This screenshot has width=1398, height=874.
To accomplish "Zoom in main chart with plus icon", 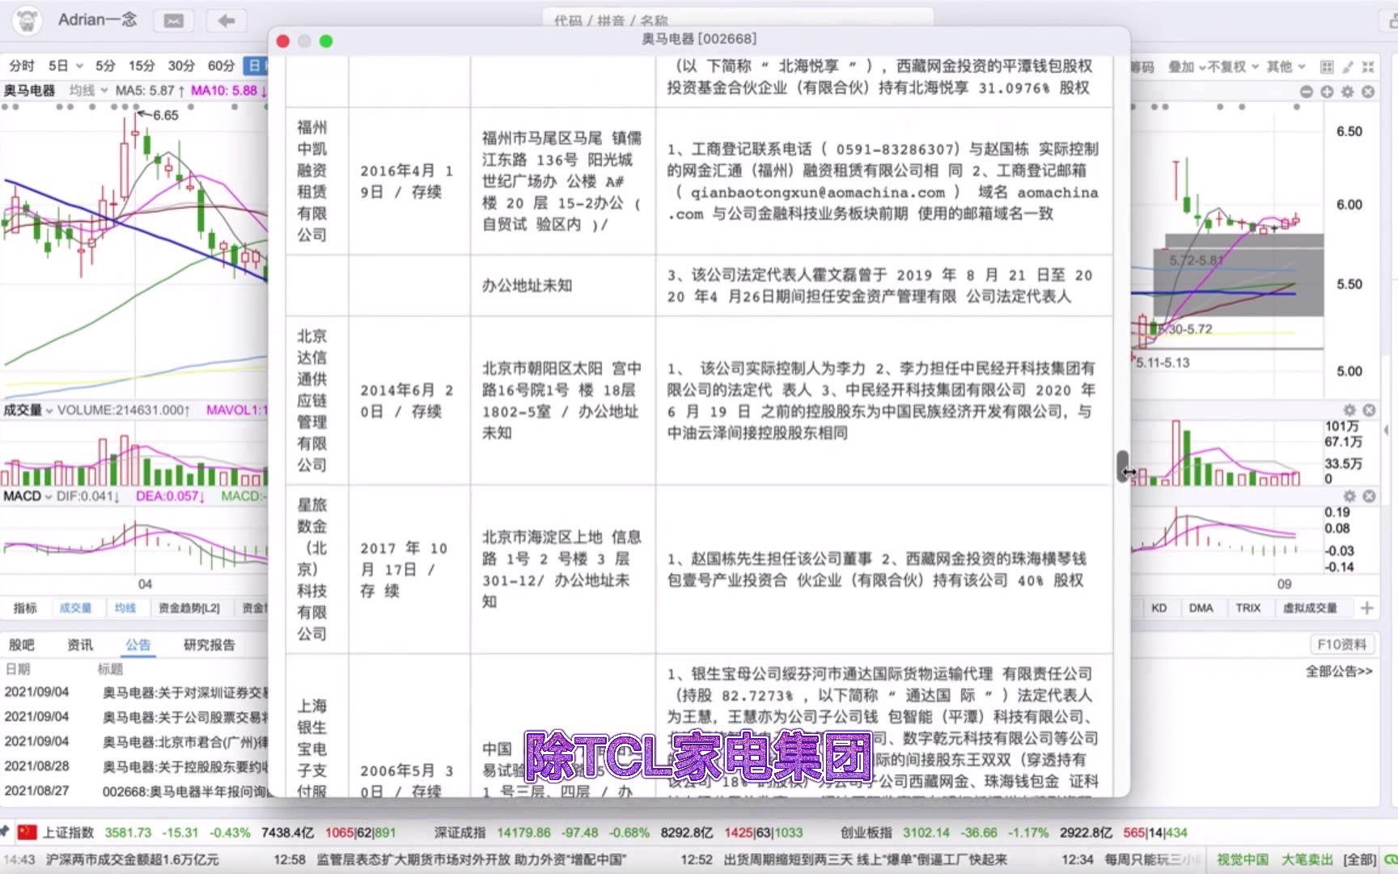I will click(x=1327, y=91).
